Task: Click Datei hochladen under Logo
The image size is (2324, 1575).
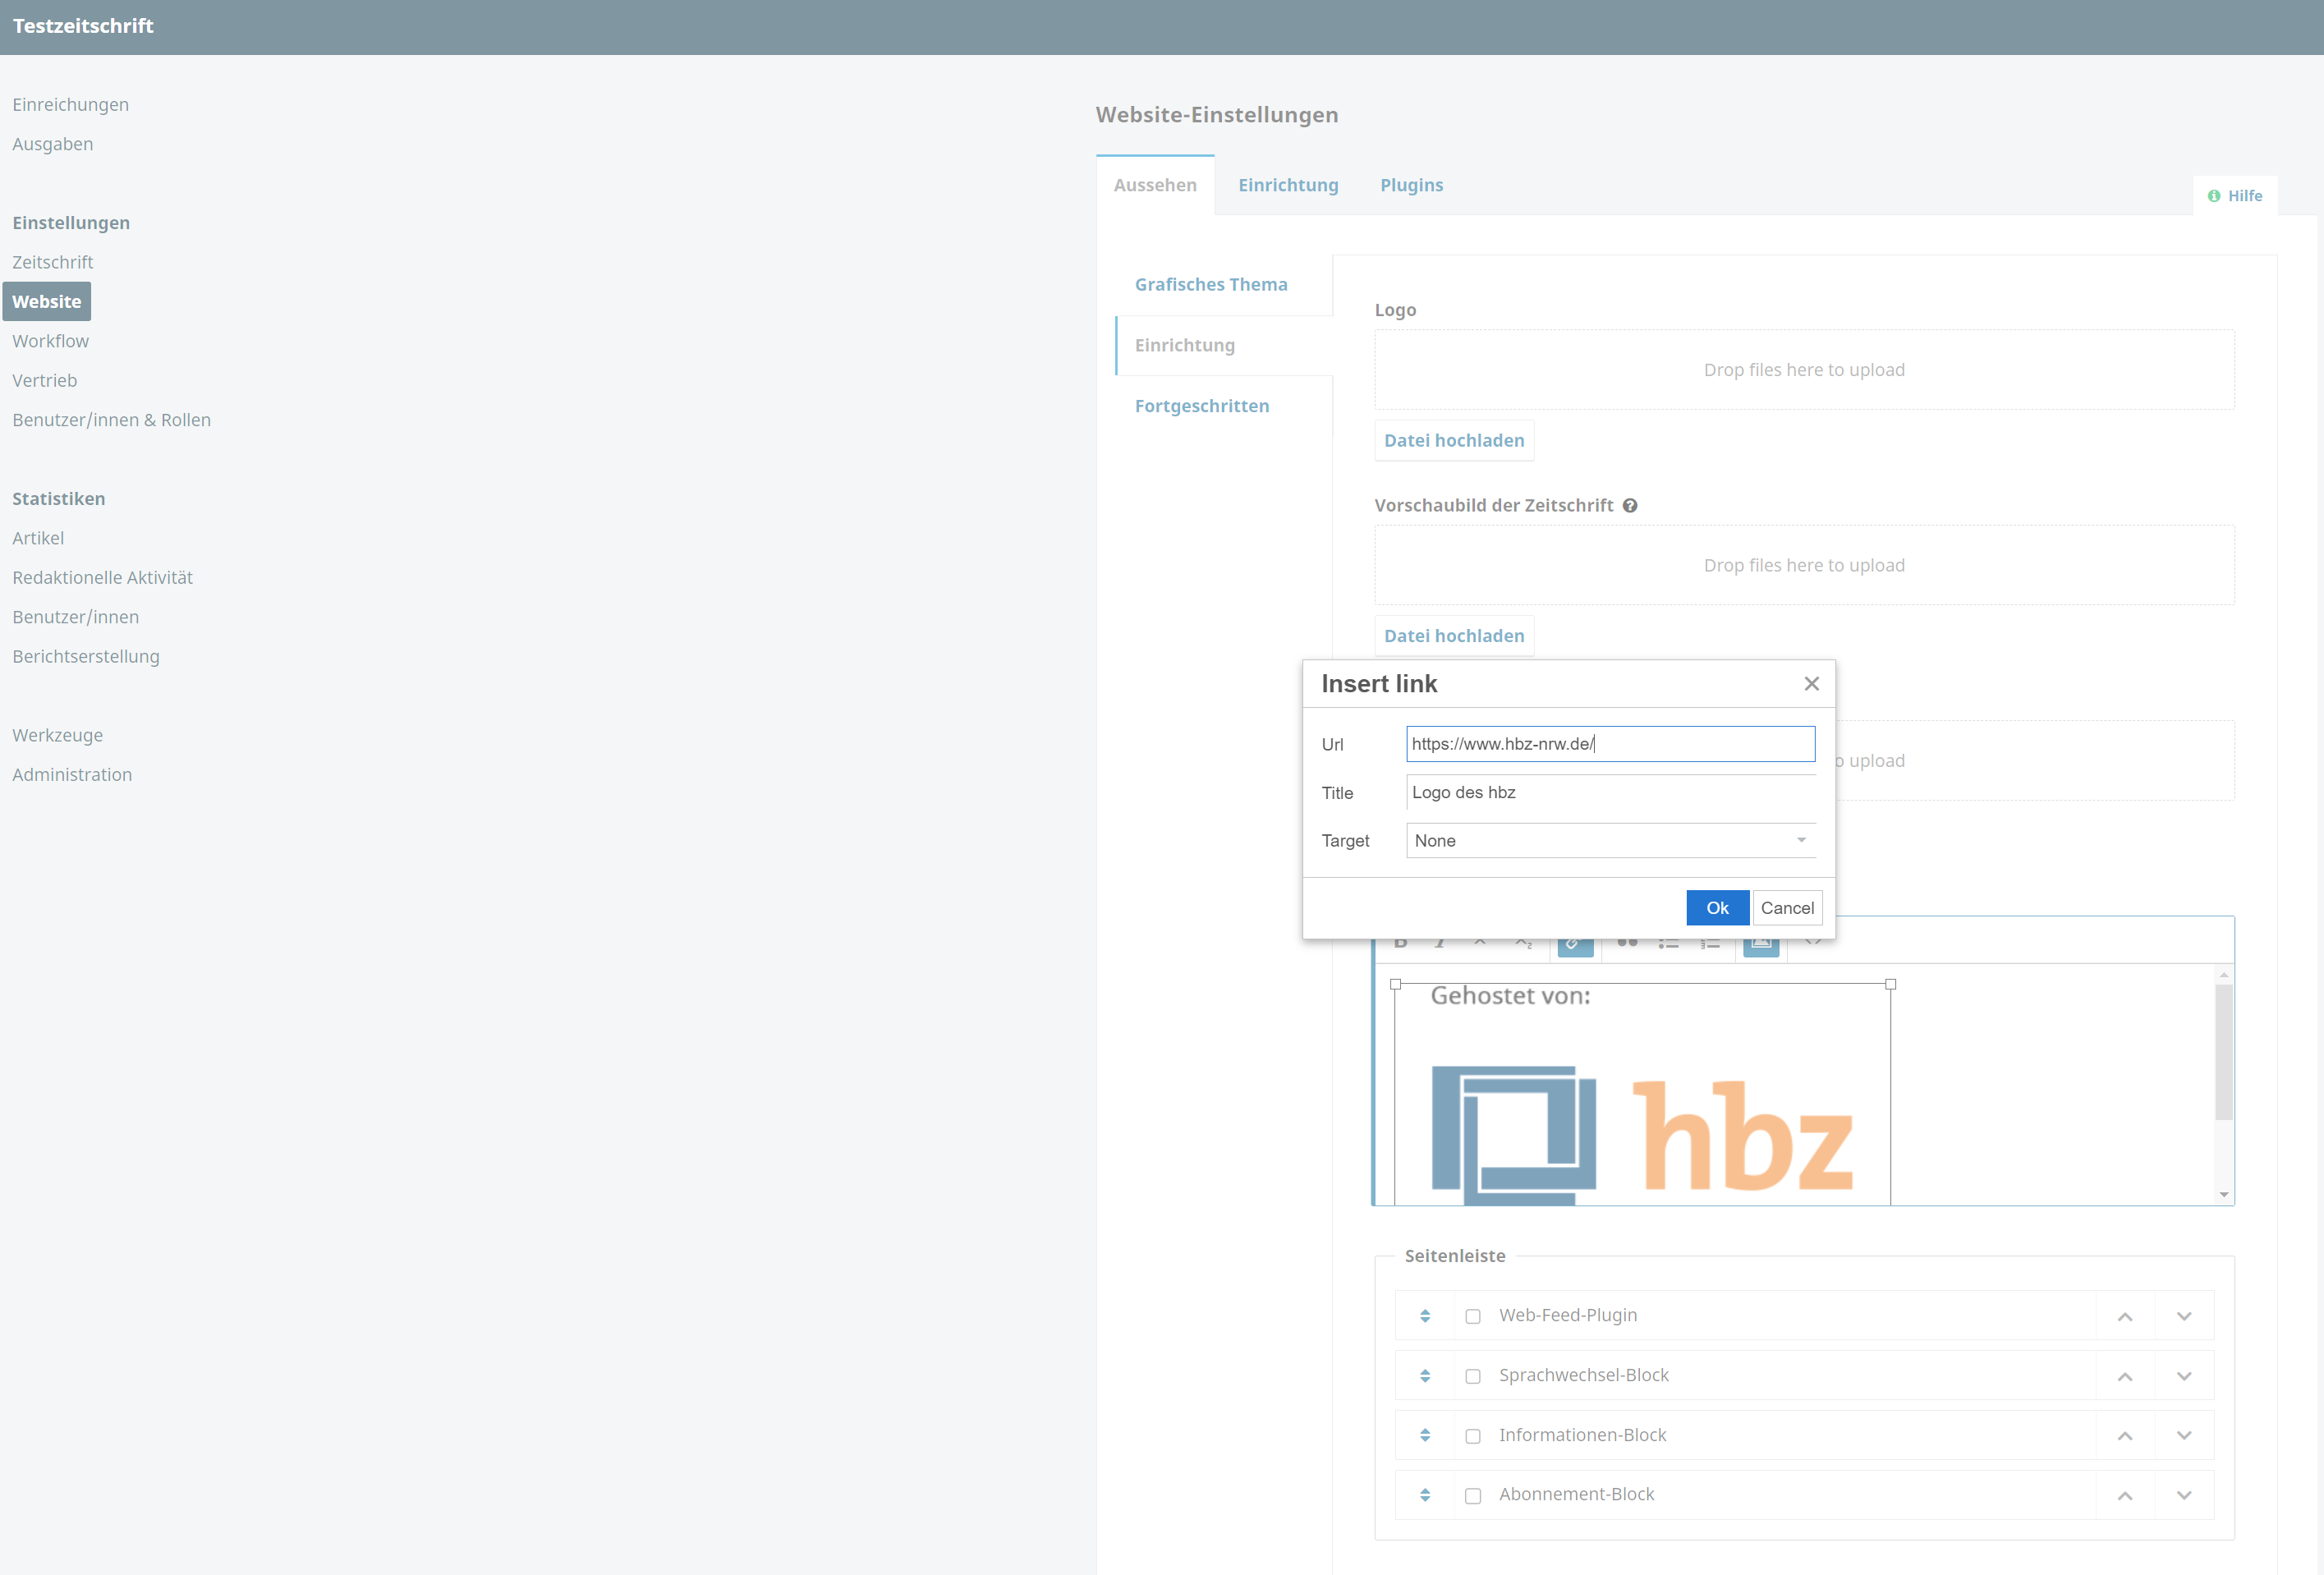Action: tap(1454, 441)
